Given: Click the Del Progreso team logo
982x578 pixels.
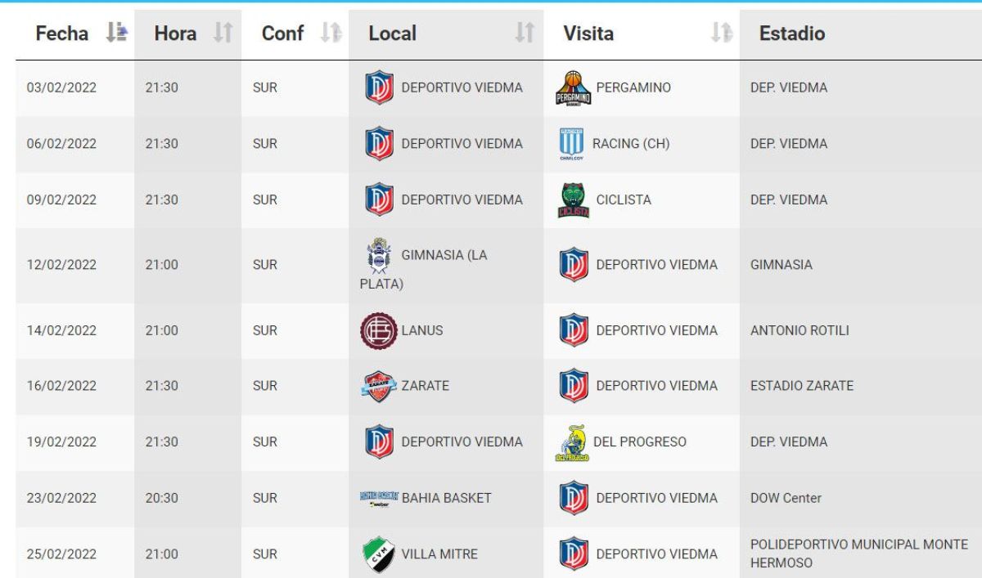Looking at the screenshot, I should pyautogui.click(x=572, y=442).
